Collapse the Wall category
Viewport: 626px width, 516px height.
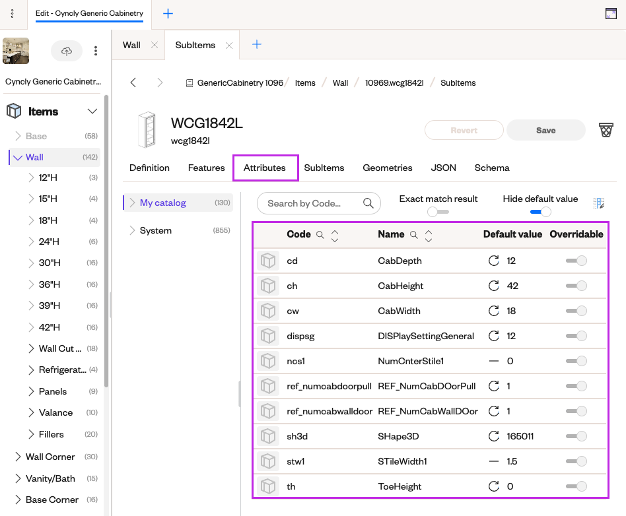(18, 158)
